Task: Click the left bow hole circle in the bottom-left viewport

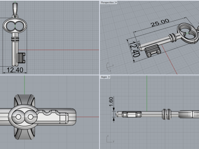Action: (18, 117)
